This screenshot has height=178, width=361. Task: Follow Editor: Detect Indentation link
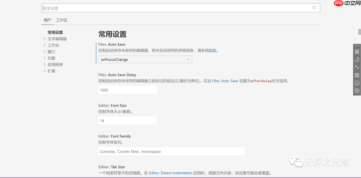pyautogui.click(x=170, y=173)
